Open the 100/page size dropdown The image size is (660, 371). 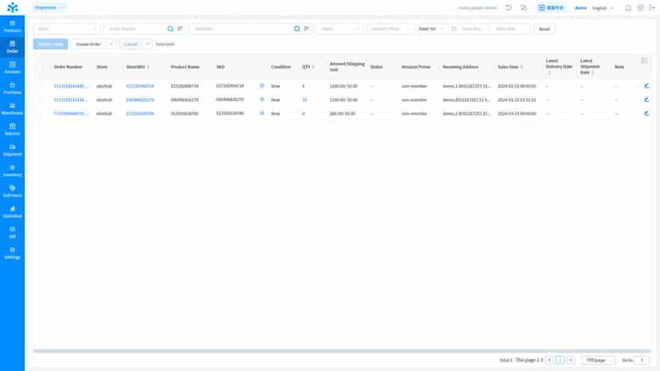[598, 360]
